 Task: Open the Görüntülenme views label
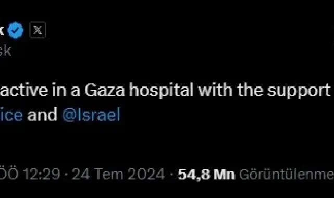point(286,175)
